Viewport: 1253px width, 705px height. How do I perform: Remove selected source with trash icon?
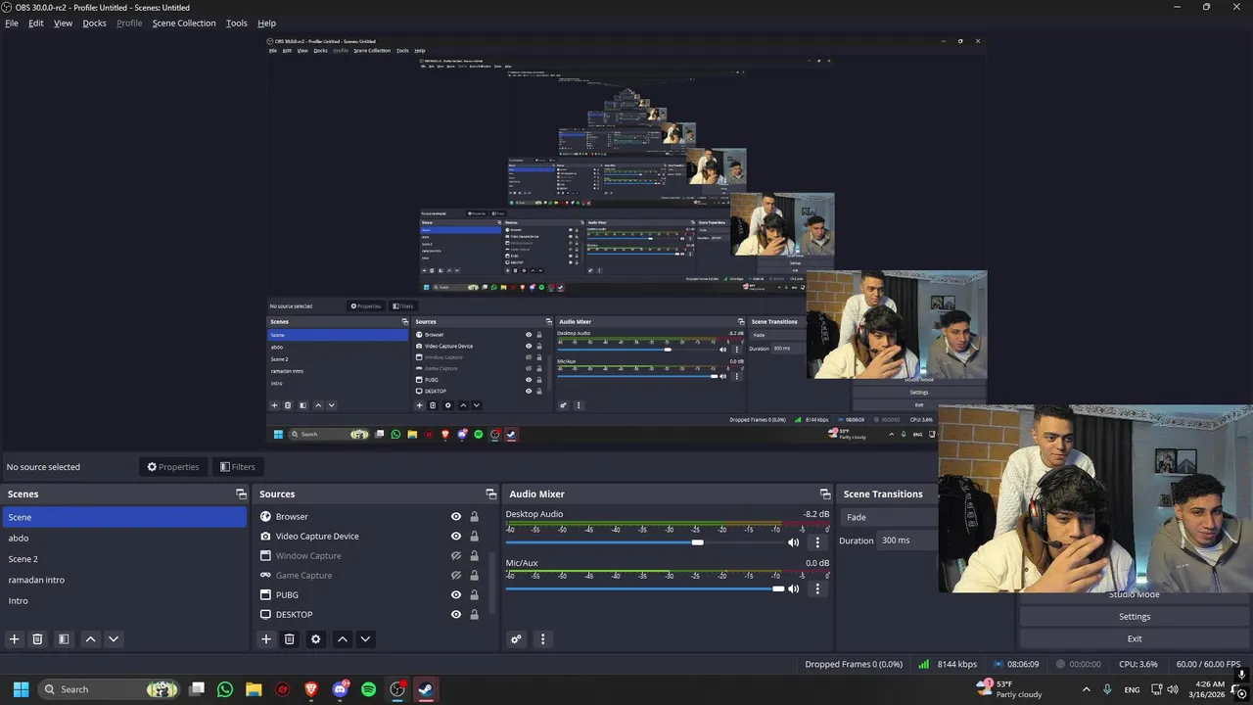290,639
